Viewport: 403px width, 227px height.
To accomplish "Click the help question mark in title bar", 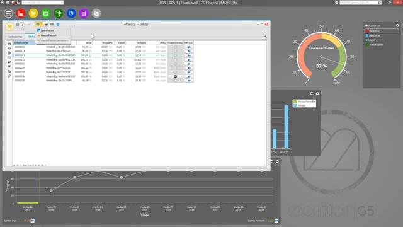I will [336, 3].
